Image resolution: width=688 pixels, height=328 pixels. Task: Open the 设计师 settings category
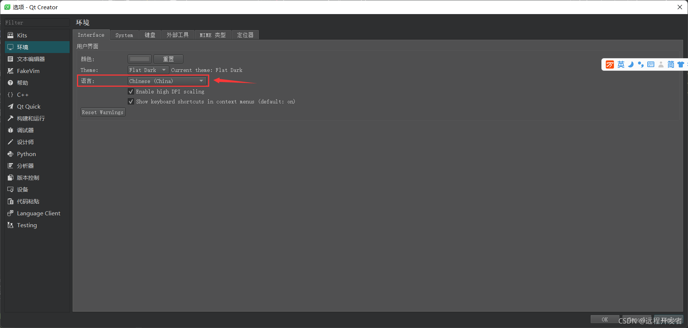[x=37, y=142]
